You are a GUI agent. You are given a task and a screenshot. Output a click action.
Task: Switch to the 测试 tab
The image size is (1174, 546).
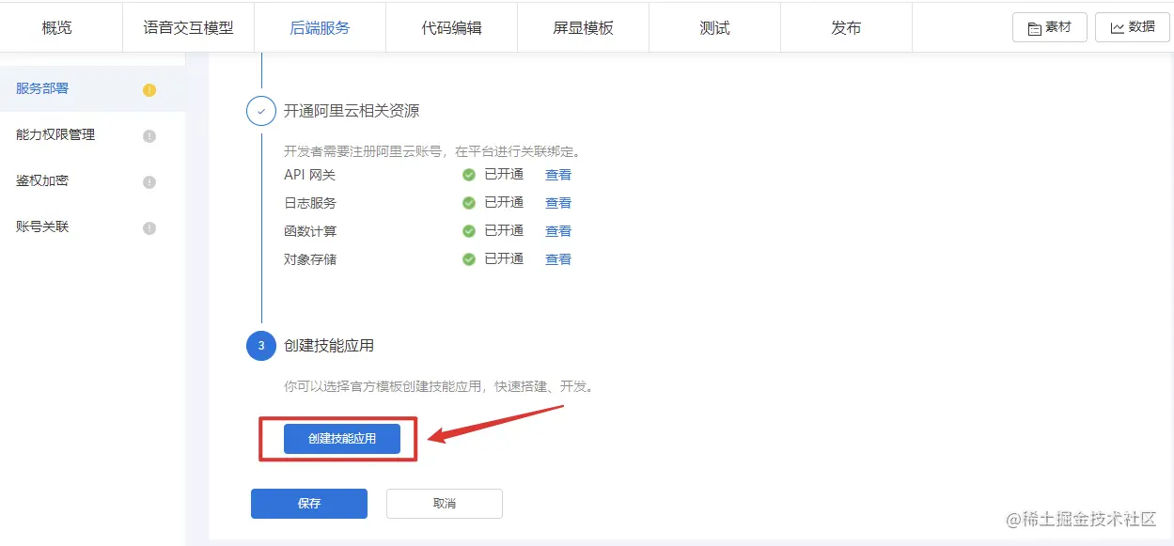pyautogui.click(x=714, y=27)
